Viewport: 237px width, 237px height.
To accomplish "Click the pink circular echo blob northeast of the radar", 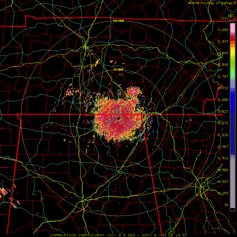I will tap(134, 92).
